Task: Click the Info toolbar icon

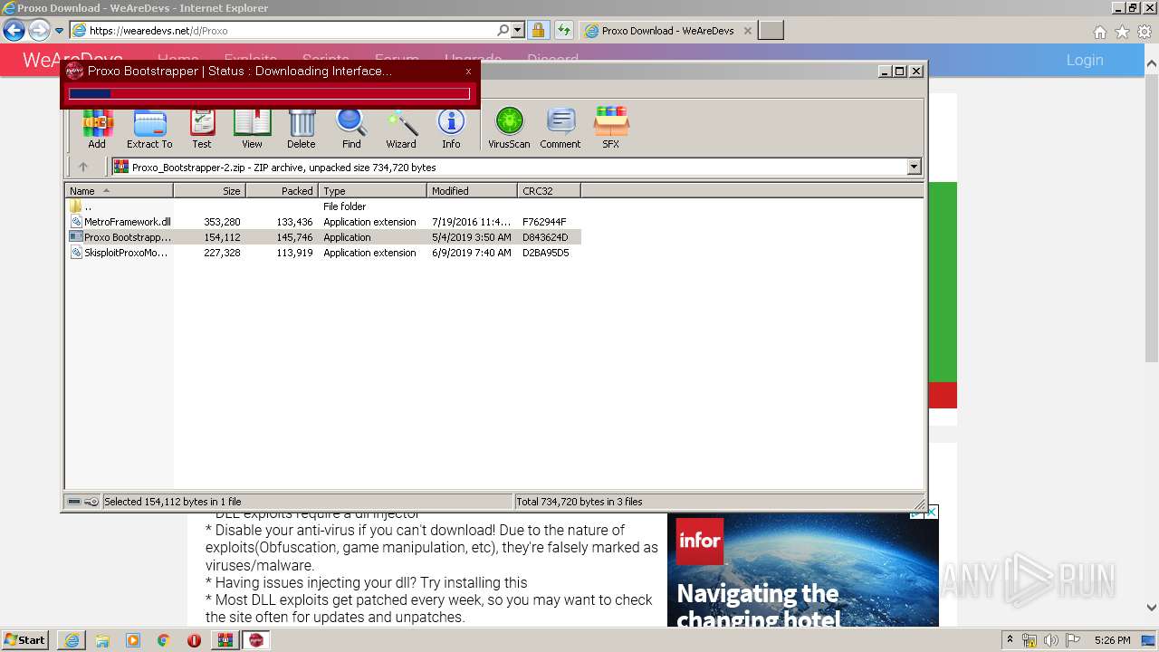Action: (x=451, y=129)
